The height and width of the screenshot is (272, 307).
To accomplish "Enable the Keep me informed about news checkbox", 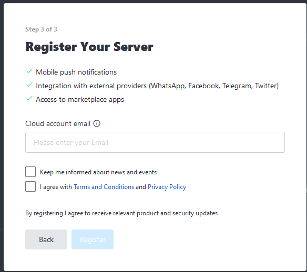I will (30, 172).
